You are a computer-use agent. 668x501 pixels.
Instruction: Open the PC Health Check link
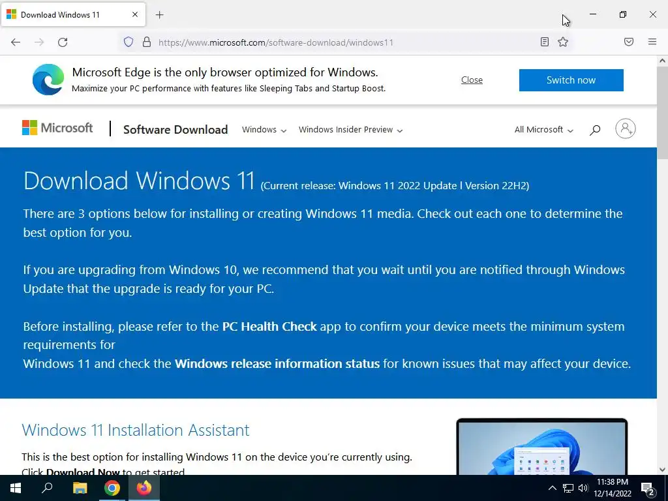tap(269, 326)
